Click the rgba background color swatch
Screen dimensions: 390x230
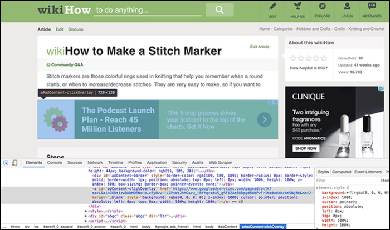point(352,193)
